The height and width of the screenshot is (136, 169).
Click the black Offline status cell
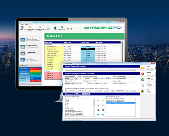88,49
